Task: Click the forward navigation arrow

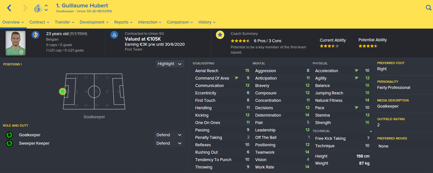Action: pos(25,8)
